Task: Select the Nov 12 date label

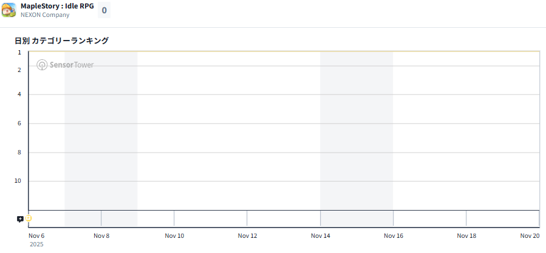Action: pos(247,236)
